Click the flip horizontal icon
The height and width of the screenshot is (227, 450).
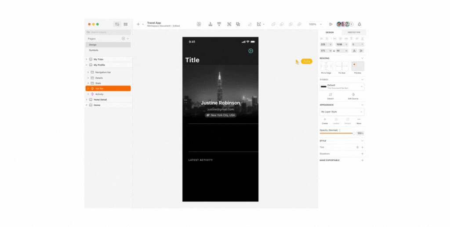354,51
